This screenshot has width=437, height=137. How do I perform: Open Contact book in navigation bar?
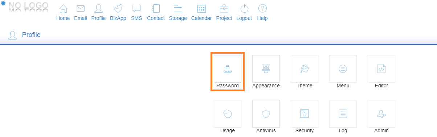point(156,13)
